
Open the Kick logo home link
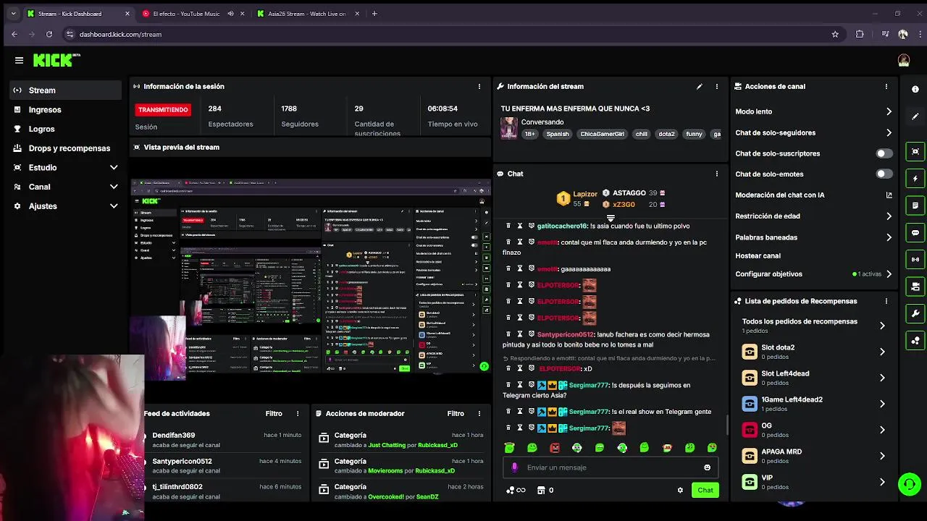[x=56, y=60]
